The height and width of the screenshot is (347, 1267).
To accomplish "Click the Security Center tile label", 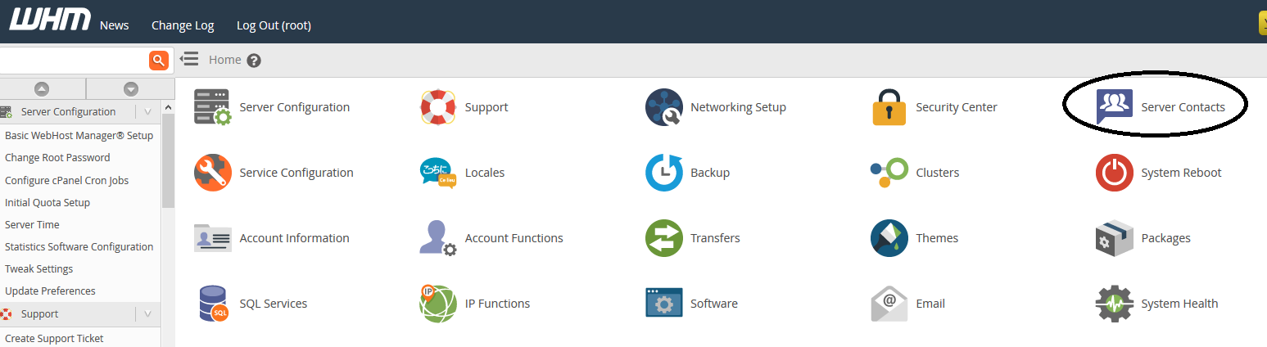I will 957,107.
